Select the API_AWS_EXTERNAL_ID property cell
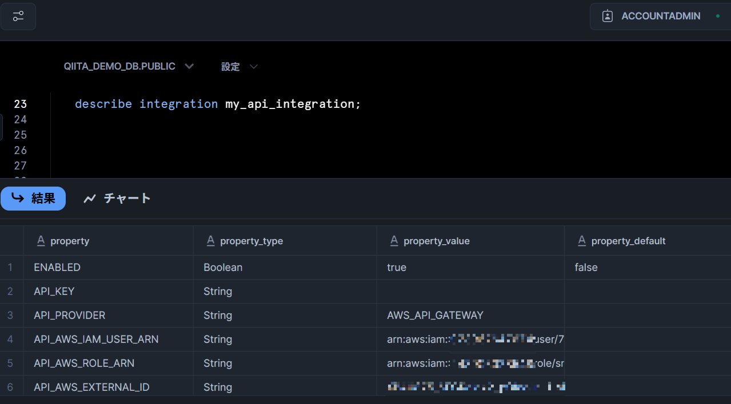Viewport: 731px width, 404px height. coord(91,387)
